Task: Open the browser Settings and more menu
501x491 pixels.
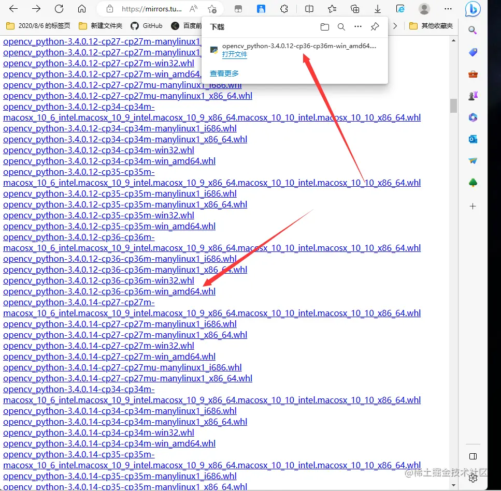Action: 448,9
